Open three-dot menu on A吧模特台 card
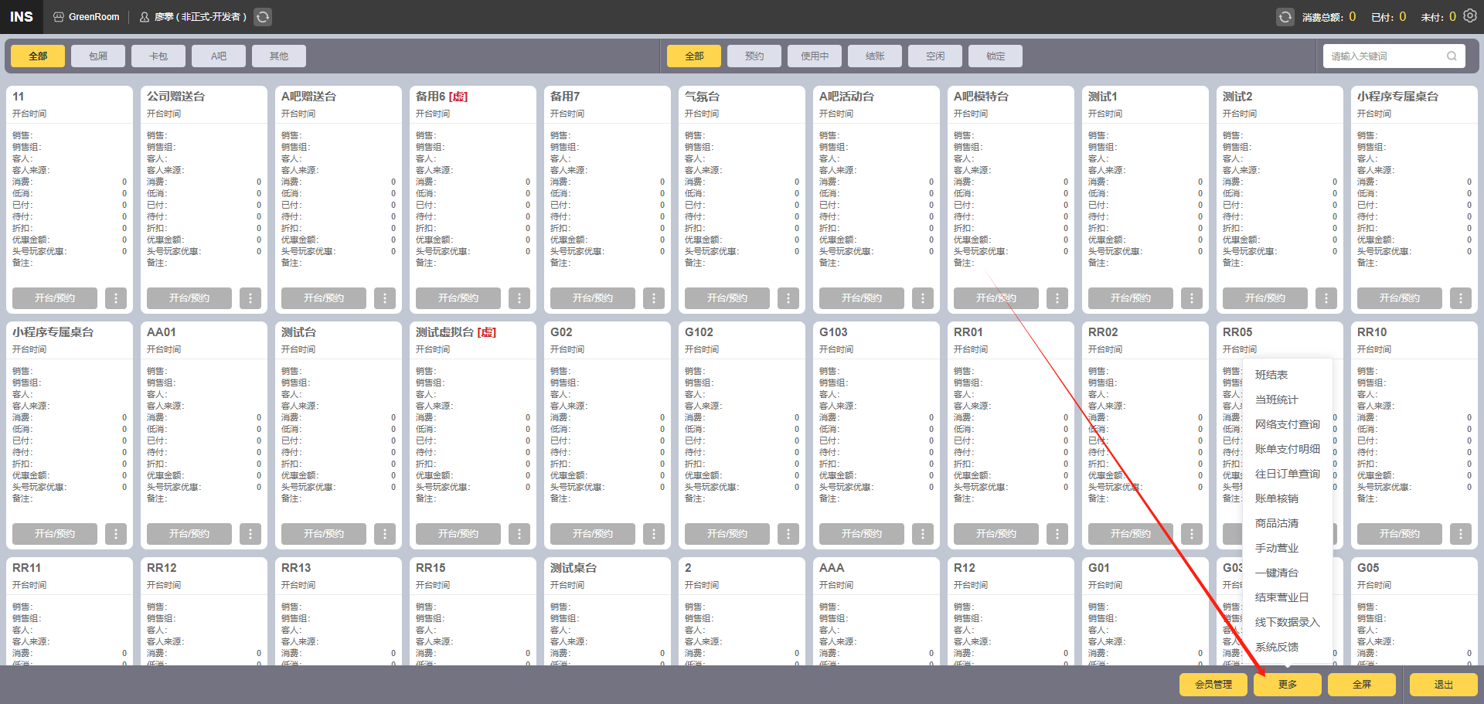This screenshot has height=704, width=1484. tap(1057, 298)
